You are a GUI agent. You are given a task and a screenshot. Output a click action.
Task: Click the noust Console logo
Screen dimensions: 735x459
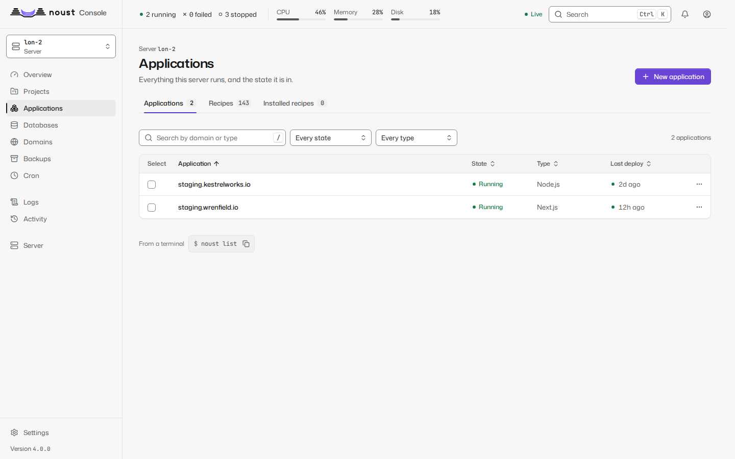click(x=58, y=13)
